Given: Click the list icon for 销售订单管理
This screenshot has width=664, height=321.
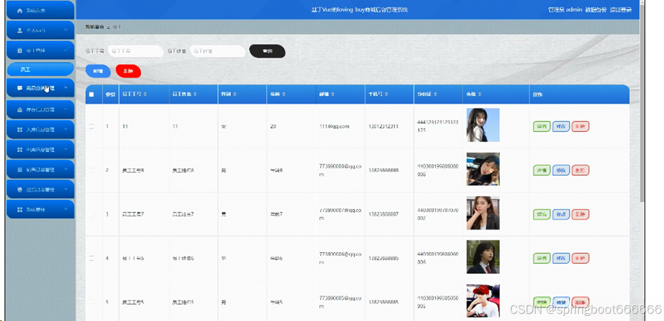Looking at the screenshot, I should [x=19, y=170].
